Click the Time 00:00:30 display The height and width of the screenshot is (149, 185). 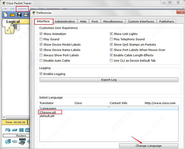click(15, 122)
